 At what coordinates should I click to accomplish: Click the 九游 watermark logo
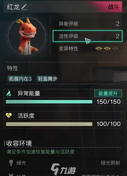coord(63,169)
